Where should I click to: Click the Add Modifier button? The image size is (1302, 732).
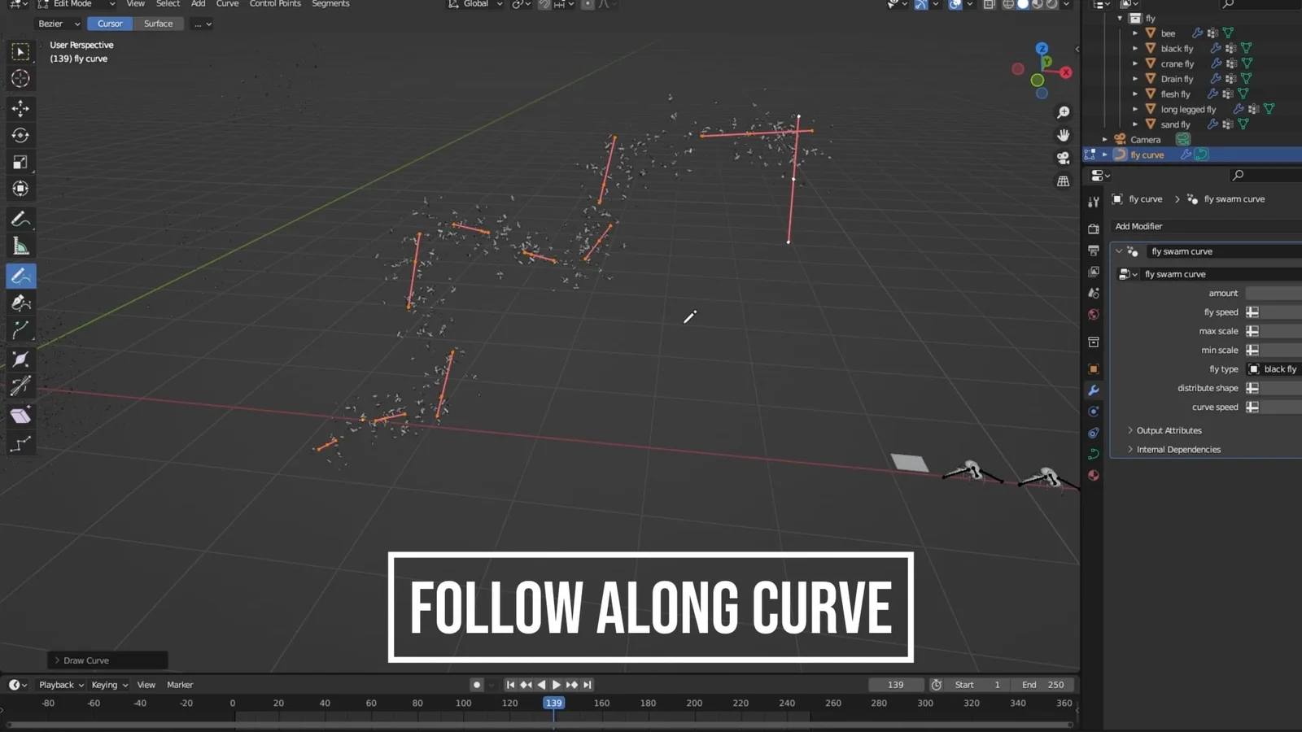click(x=1138, y=226)
